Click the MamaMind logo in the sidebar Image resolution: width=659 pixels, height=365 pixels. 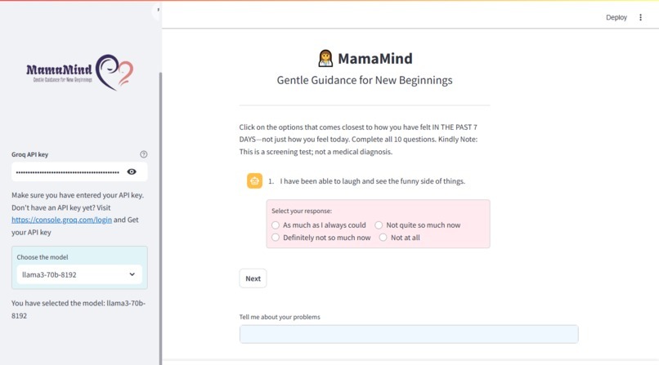[80, 72]
